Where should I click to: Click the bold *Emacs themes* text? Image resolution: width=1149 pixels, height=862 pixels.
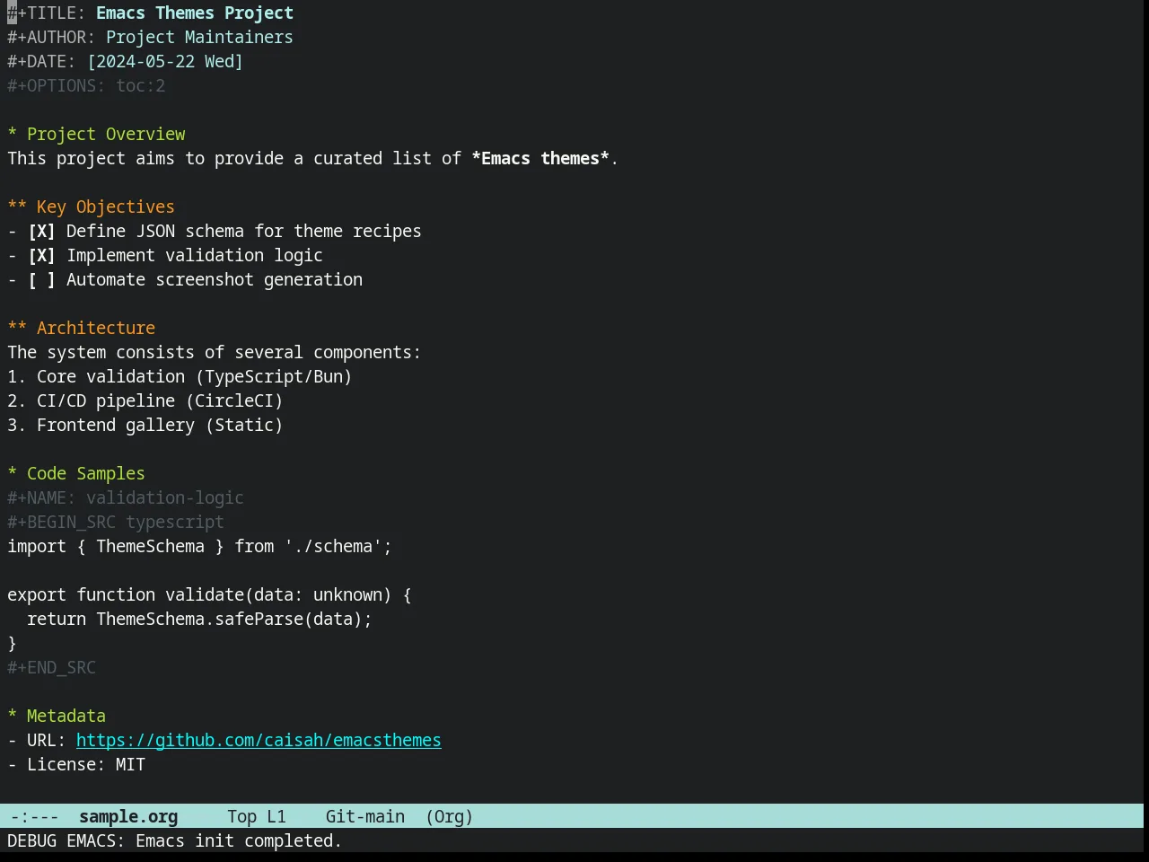tap(540, 159)
